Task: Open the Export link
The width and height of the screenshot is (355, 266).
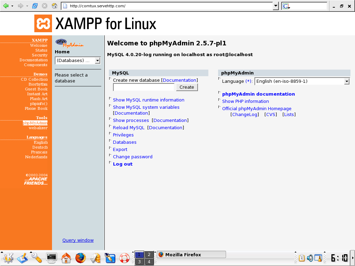Action: point(120,150)
